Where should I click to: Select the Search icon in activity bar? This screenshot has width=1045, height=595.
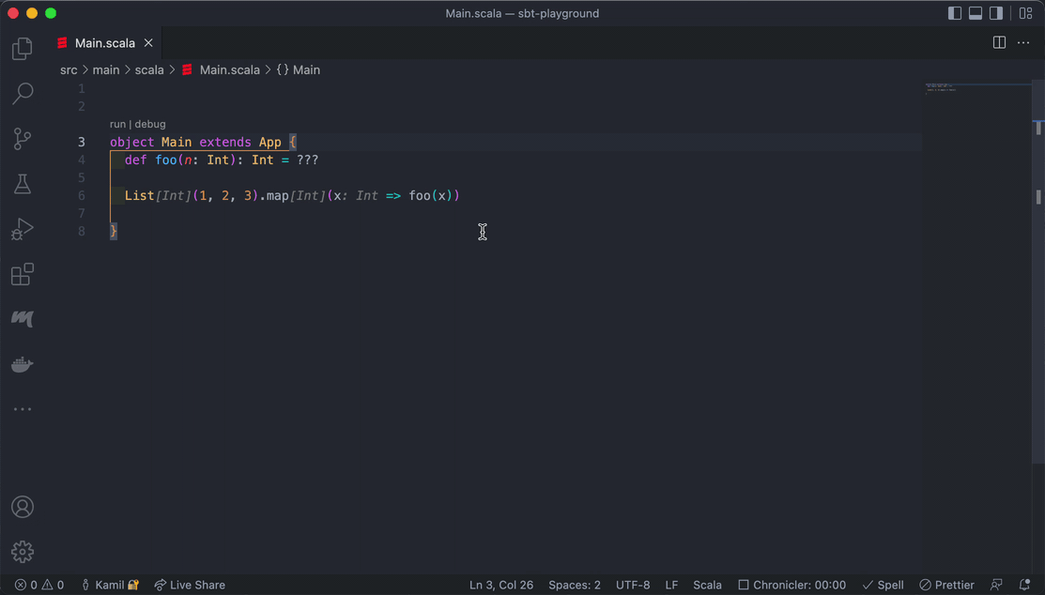click(x=22, y=93)
